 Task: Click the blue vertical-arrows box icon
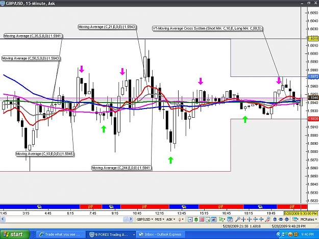click(x=275, y=219)
